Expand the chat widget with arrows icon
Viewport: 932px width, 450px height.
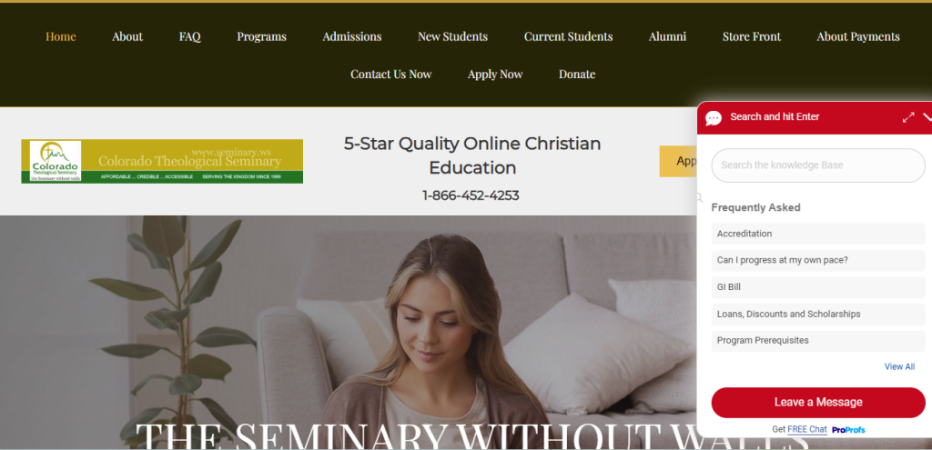click(908, 117)
